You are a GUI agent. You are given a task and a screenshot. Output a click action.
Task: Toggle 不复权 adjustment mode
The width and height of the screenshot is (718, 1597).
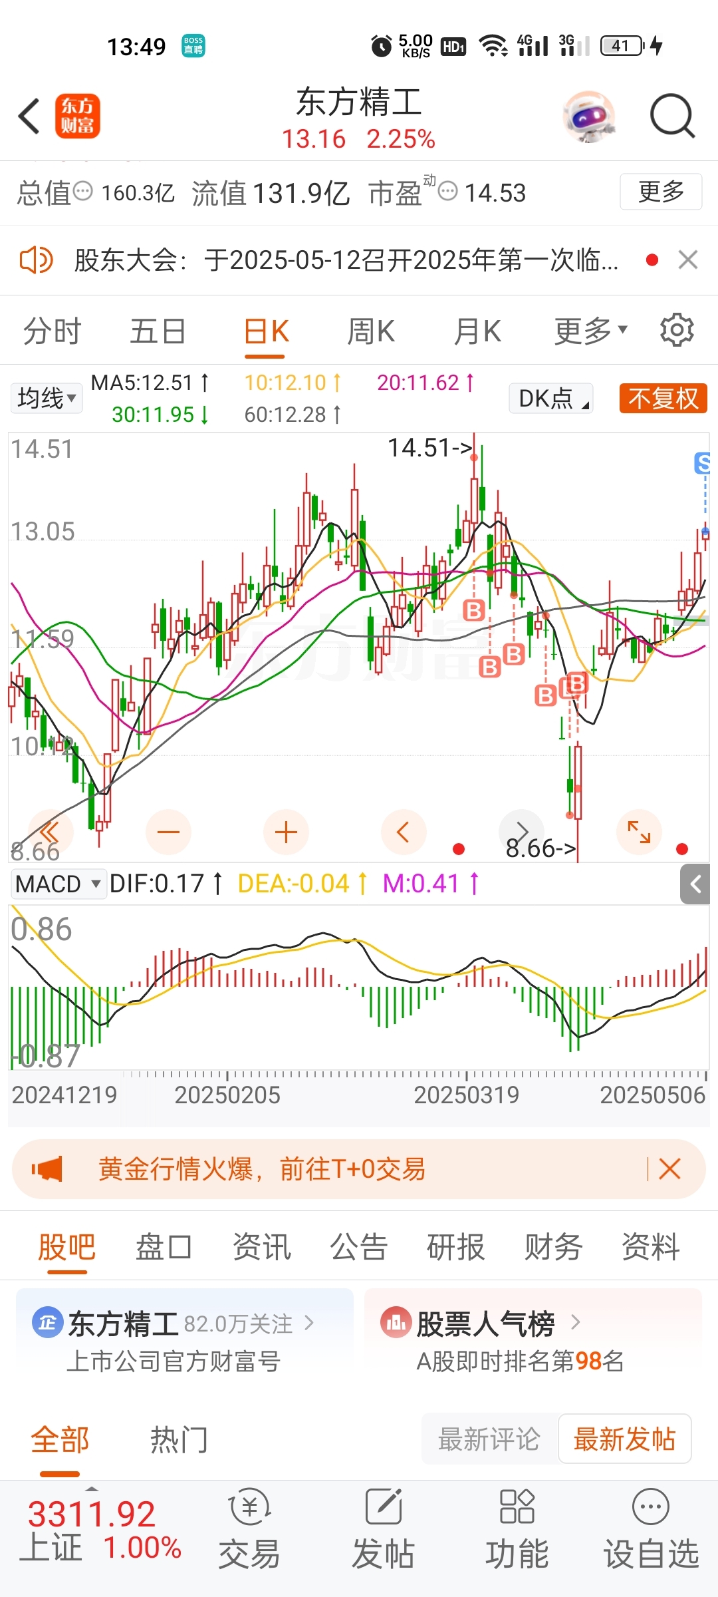click(663, 399)
